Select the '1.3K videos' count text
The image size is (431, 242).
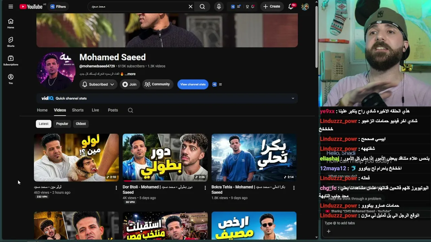pos(157,66)
